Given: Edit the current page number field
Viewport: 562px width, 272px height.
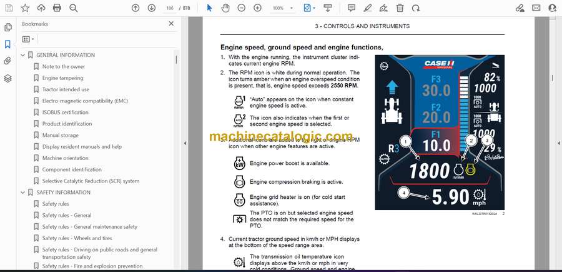Looking at the screenshot, I should coord(170,8).
